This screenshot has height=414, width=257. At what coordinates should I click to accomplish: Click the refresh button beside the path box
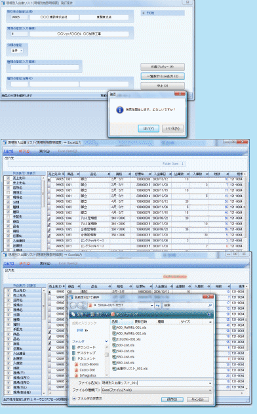point(157,305)
